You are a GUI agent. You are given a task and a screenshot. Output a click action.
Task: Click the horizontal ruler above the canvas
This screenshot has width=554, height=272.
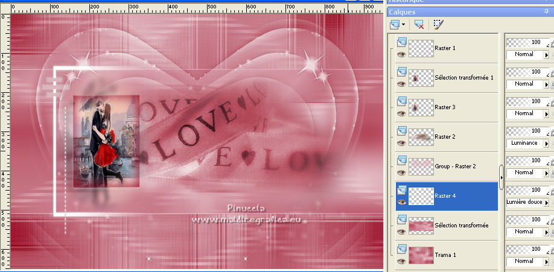pyautogui.click(x=197, y=8)
